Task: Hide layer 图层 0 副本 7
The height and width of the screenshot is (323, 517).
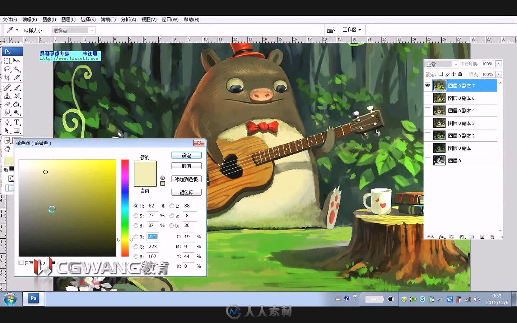Action: [x=428, y=86]
